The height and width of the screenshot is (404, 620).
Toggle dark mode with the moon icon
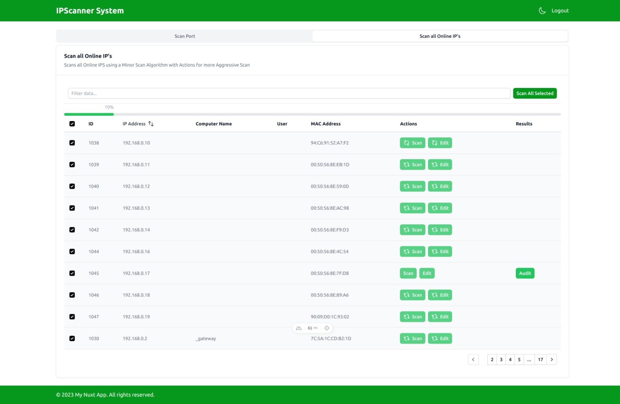(542, 11)
